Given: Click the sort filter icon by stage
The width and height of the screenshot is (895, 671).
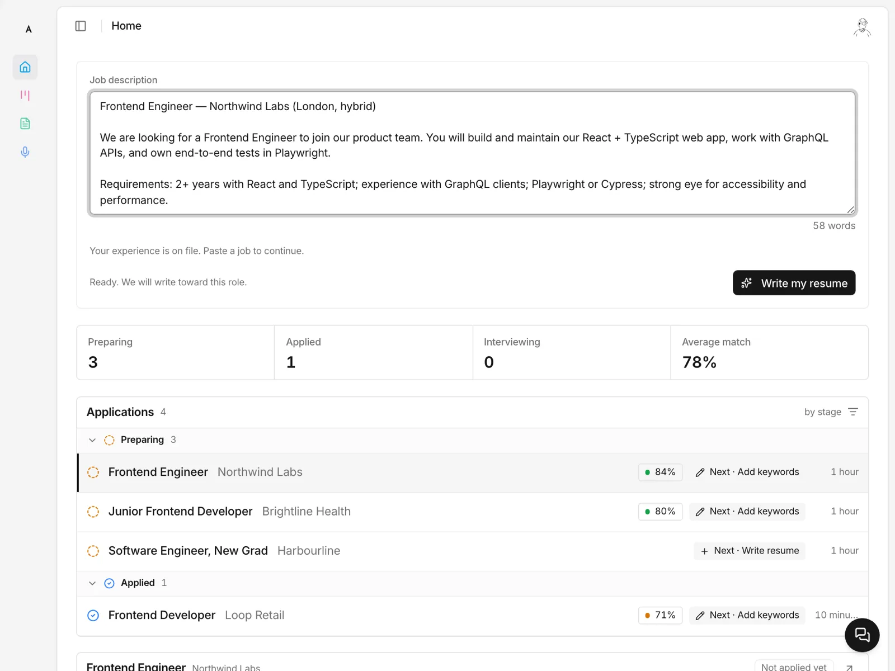Looking at the screenshot, I should [x=853, y=412].
